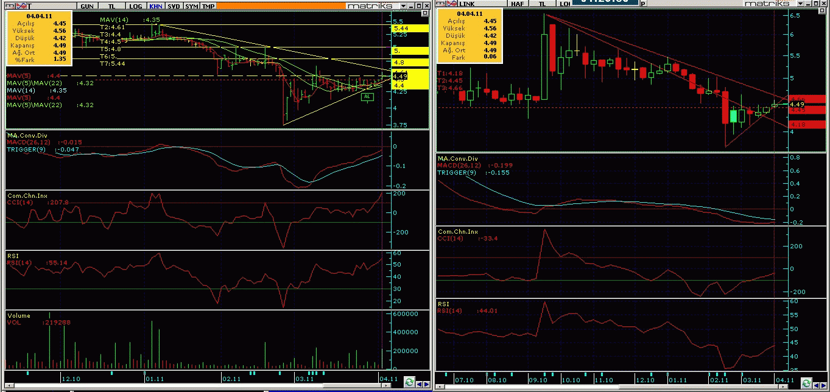
Task: Click the left blue arrow under the left chart
Action: pyautogui.click(x=419, y=383)
